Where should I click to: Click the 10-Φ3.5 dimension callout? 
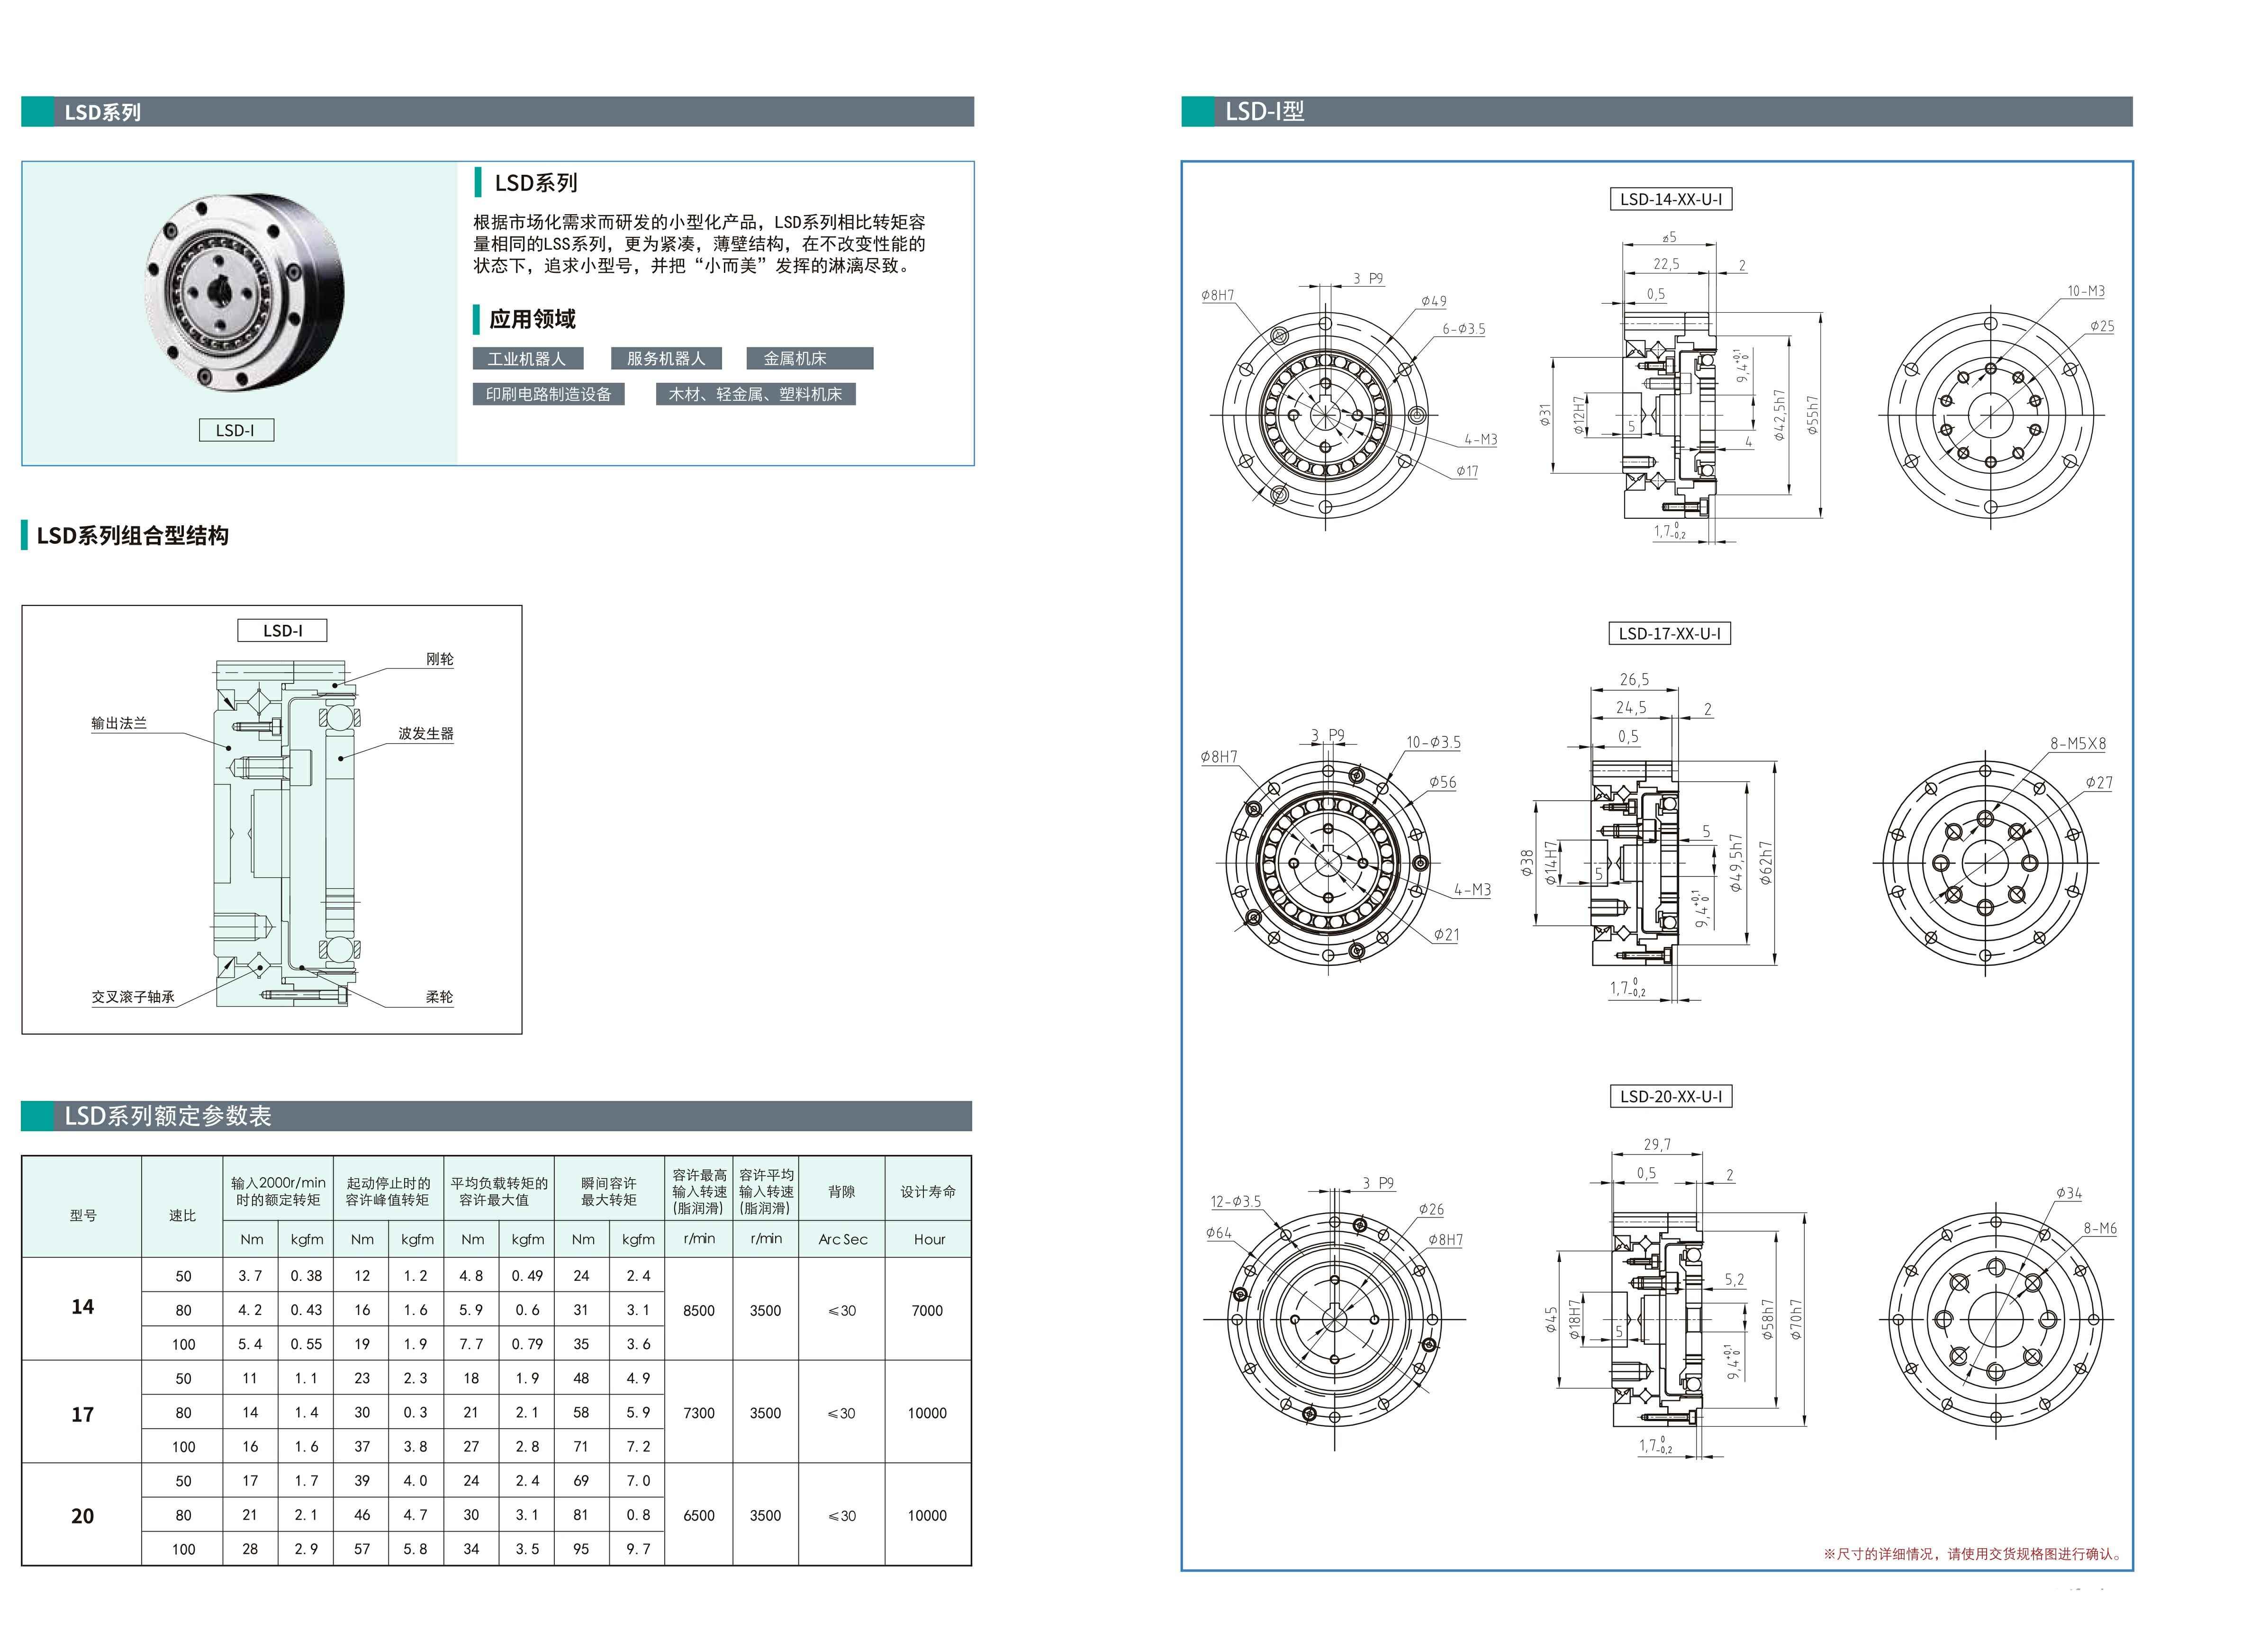pyautogui.click(x=1433, y=742)
